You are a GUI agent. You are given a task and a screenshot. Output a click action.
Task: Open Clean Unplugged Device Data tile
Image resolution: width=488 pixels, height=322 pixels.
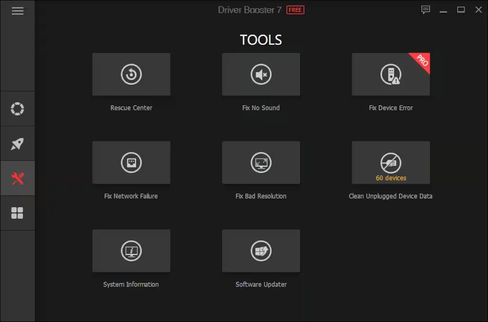pos(391,163)
